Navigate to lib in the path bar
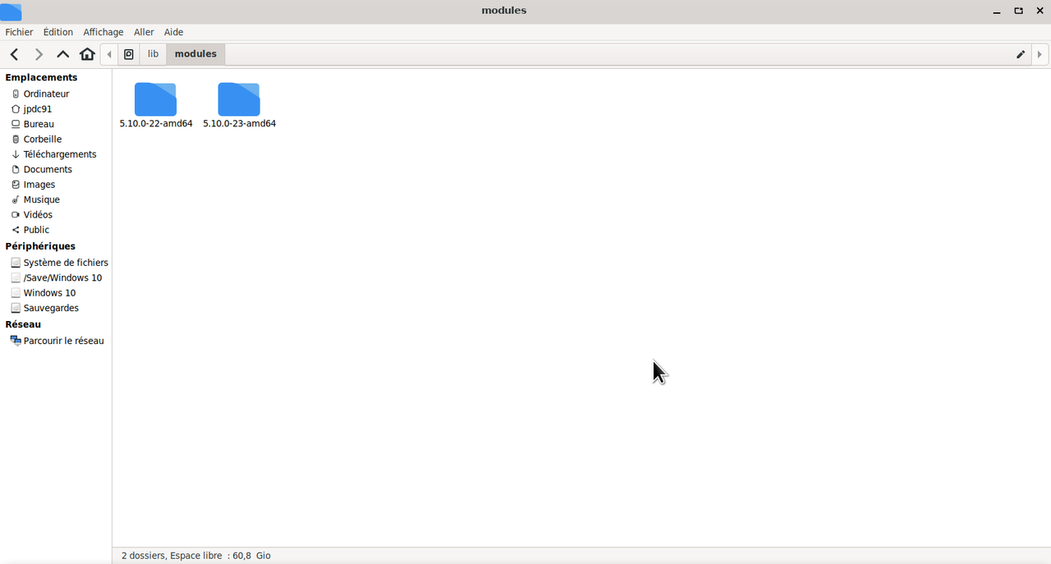Image resolution: width=1051 pixels, height=564 pixels. [x=153, y=54]
